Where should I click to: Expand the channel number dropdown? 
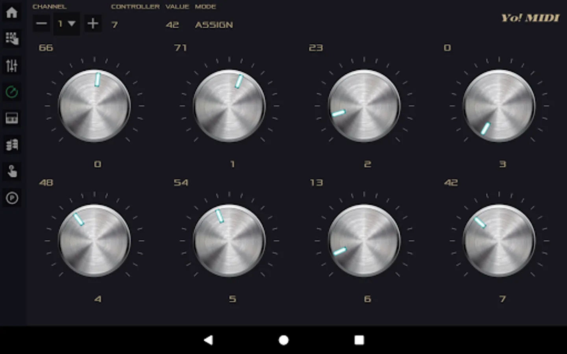67,24
